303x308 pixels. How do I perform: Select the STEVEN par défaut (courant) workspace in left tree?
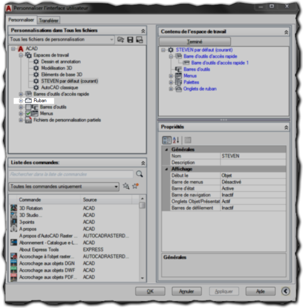pos(69,81)
